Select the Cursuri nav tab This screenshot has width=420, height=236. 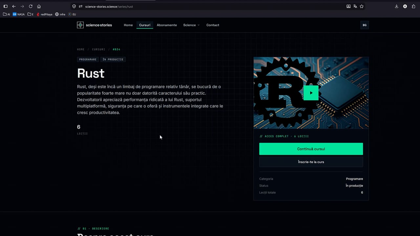click(145, 25)
